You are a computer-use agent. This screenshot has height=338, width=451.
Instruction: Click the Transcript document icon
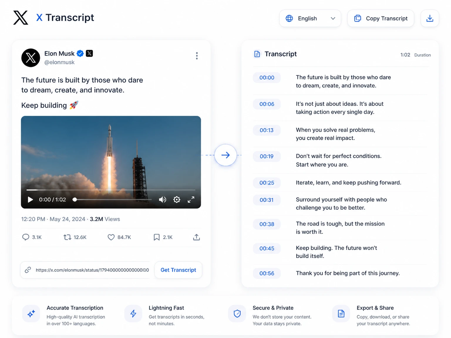pyautogui.click(x=257, y=54)
